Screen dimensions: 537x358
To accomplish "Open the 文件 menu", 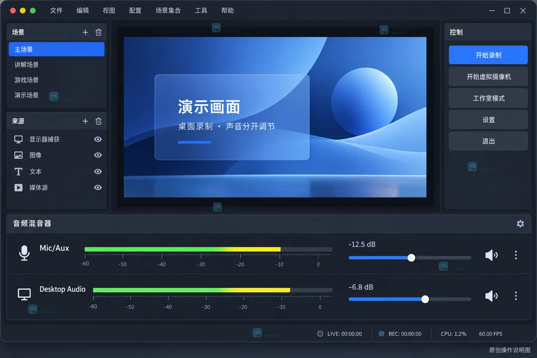I will tap(56, 10).
